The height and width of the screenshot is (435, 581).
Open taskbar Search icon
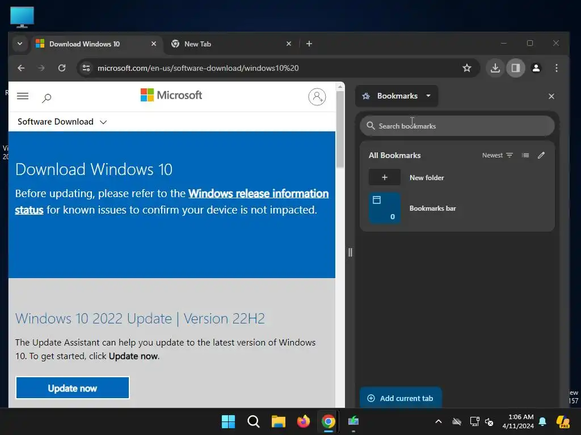click(254, 421)
